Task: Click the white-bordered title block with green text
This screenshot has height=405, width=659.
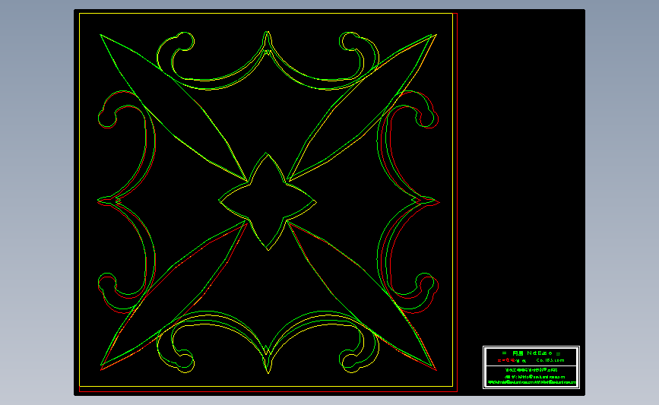Action: coord(531,367)
